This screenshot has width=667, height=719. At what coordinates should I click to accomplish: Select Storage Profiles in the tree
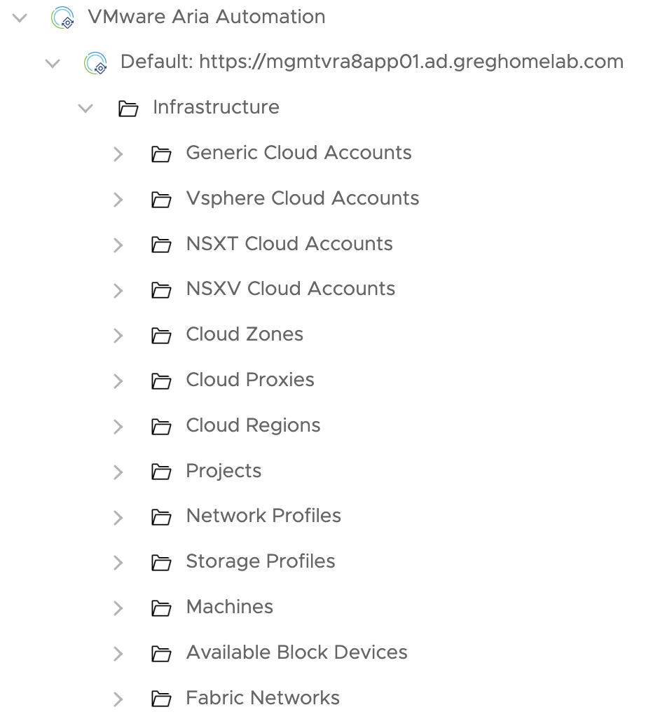pyautogui.click(x=261, y=562)
